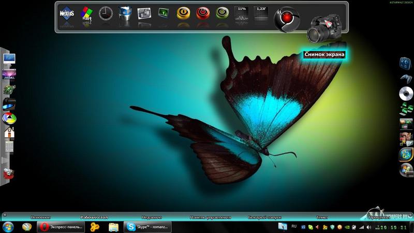
Task: Open Opera Экспресс-панель taskbar button
Action: 61,227
